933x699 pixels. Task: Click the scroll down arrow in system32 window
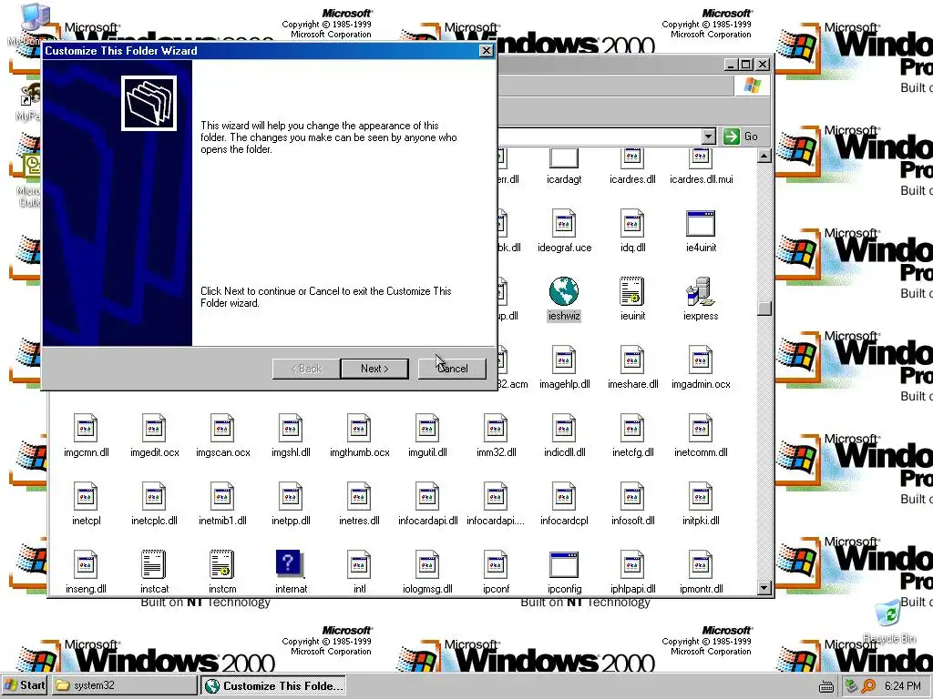coord(764,588)
